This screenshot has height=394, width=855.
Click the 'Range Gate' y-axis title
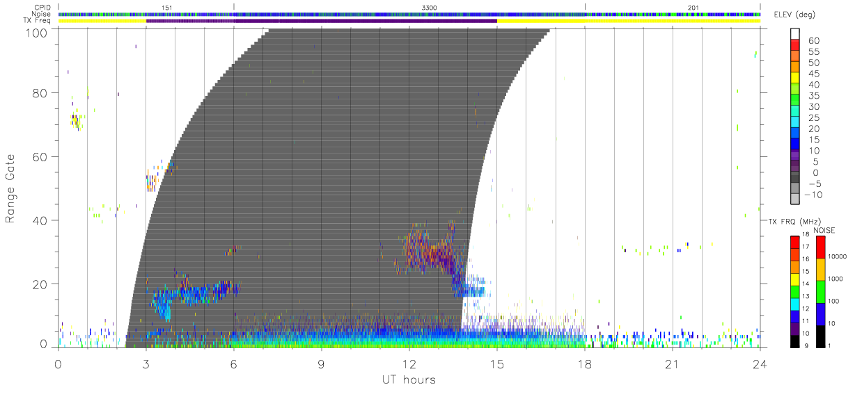point(10,188)
